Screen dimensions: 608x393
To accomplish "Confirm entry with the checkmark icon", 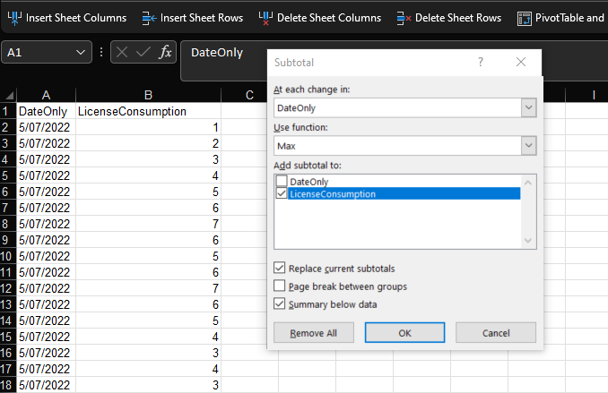I will pyautogui.click(x=143, y=52).
